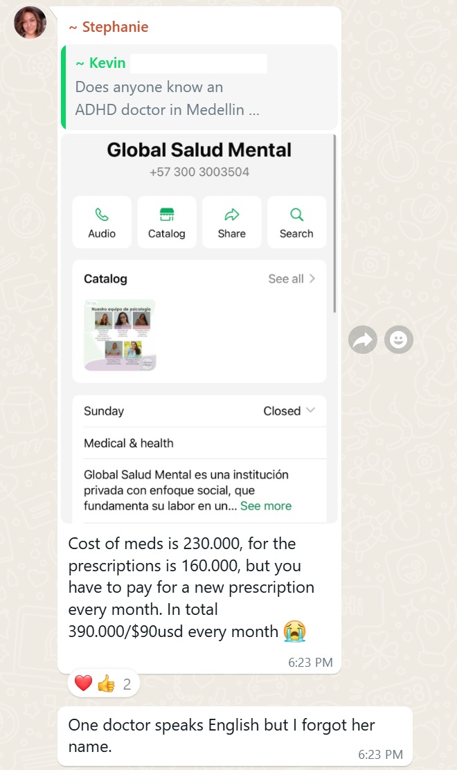Click Stephanie's profile avatar
This screenshot has width=457, height=770.
pyautogui.click(x=30, y=22)
